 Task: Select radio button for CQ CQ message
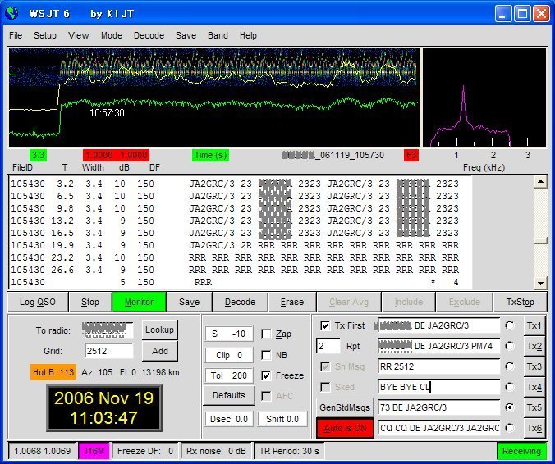point(509,428)
